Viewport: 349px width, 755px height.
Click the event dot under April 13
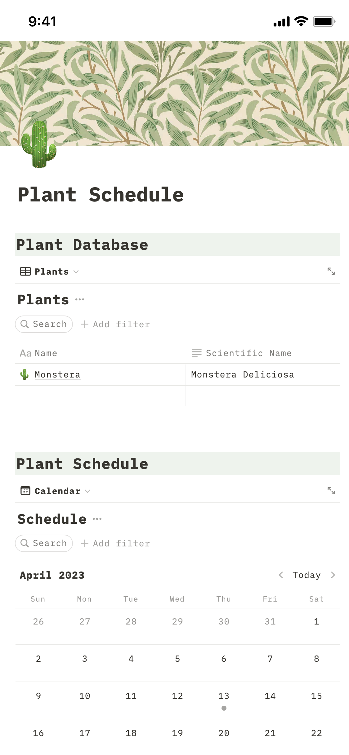click(224, 708)
